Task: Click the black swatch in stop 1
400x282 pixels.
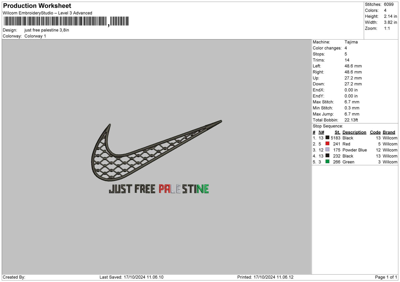Action: click(x=327, y=138)
